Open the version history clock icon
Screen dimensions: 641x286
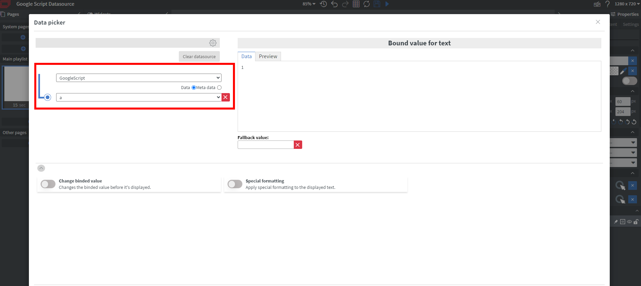(x=323, y=4)
